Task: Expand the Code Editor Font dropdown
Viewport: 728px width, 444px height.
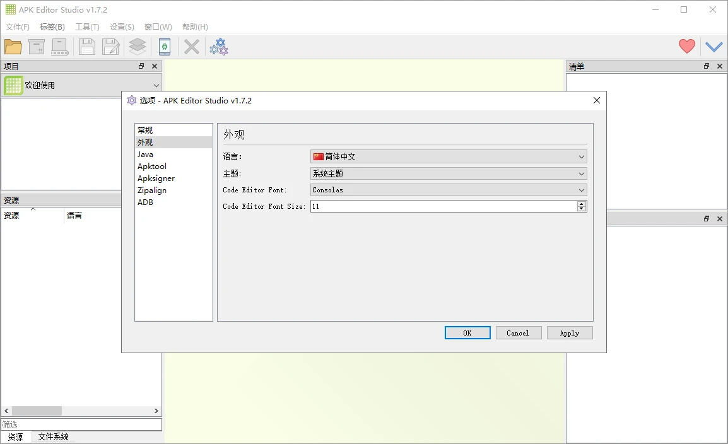Action: [449, 190]
